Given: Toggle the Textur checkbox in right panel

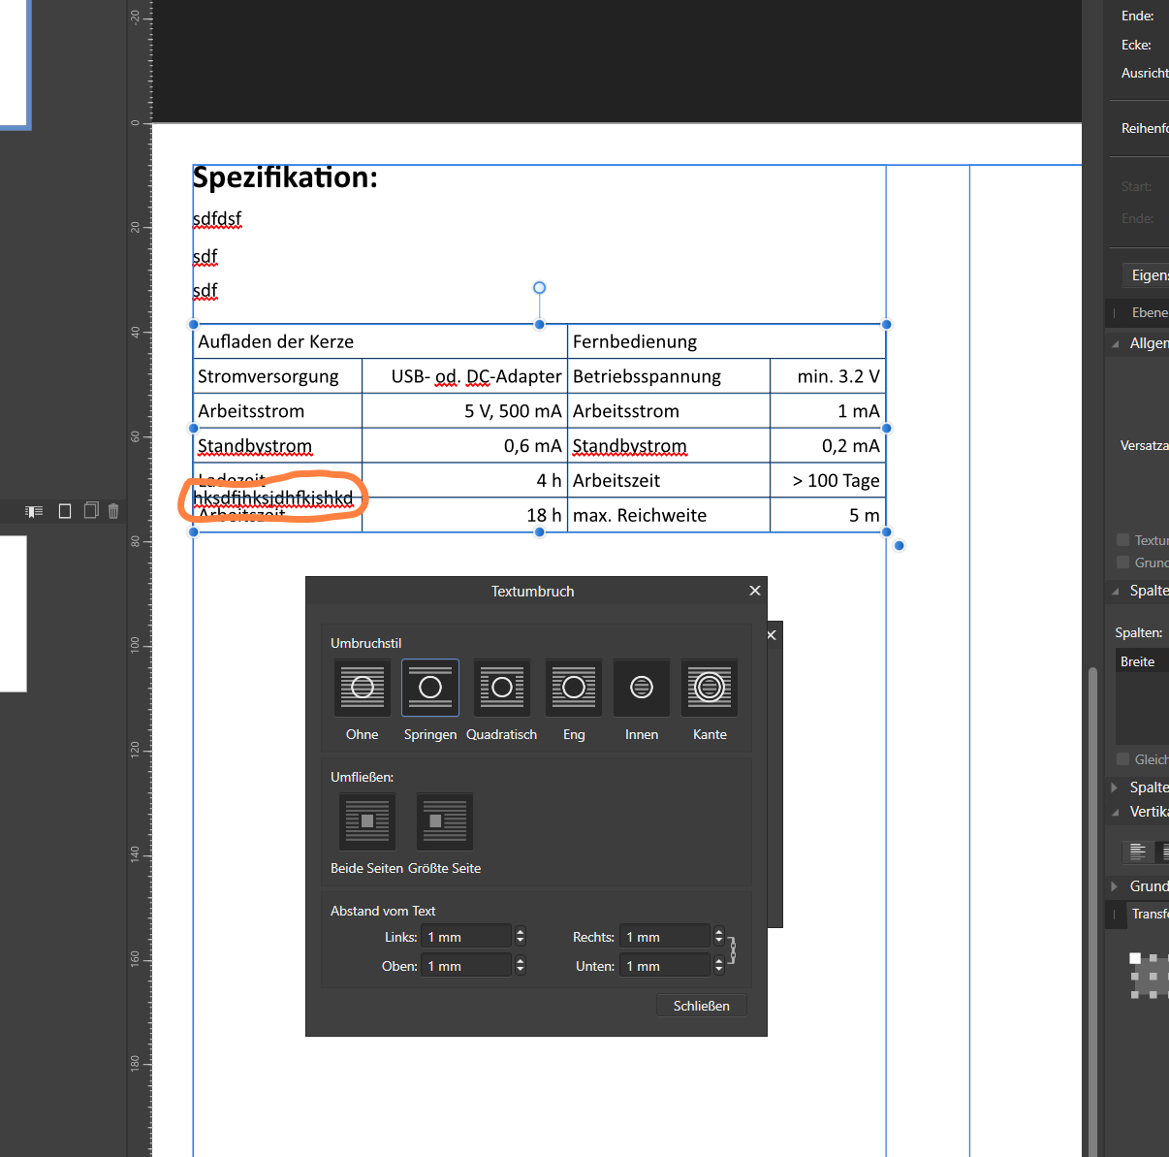Looking at the screenshot, I should 1122,540.
